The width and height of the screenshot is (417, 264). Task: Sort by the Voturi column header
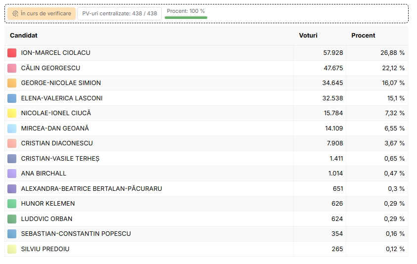click(x=308, y=36)
